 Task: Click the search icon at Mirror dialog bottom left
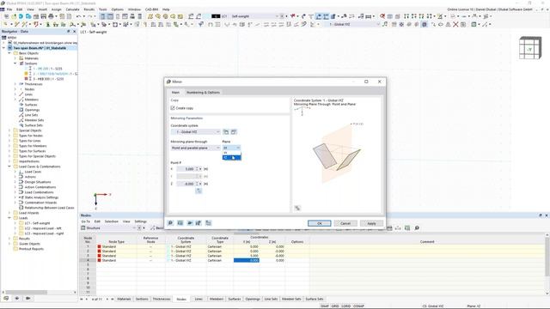tap(170, 223)
